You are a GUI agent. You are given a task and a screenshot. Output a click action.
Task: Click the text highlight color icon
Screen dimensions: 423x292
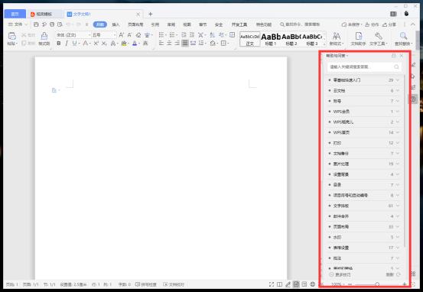coord(124,43)
